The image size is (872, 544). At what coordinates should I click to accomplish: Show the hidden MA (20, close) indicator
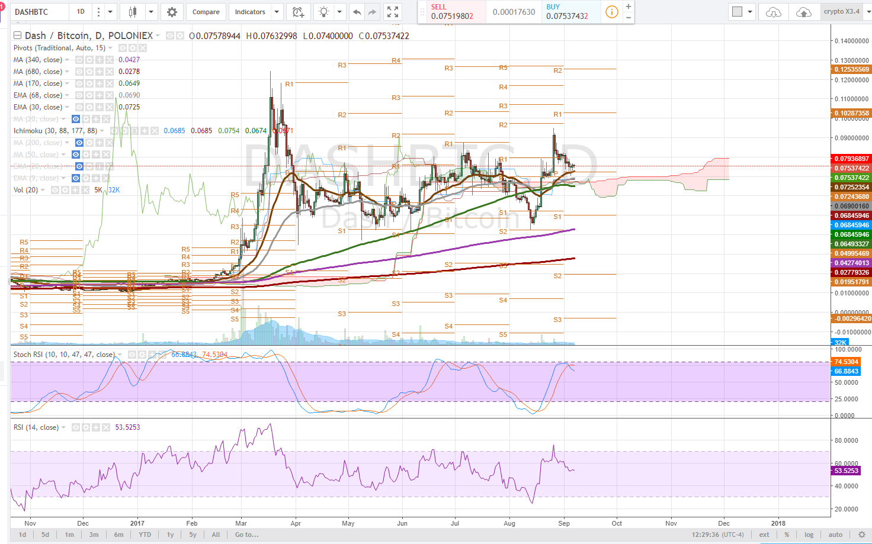[76, 119]
